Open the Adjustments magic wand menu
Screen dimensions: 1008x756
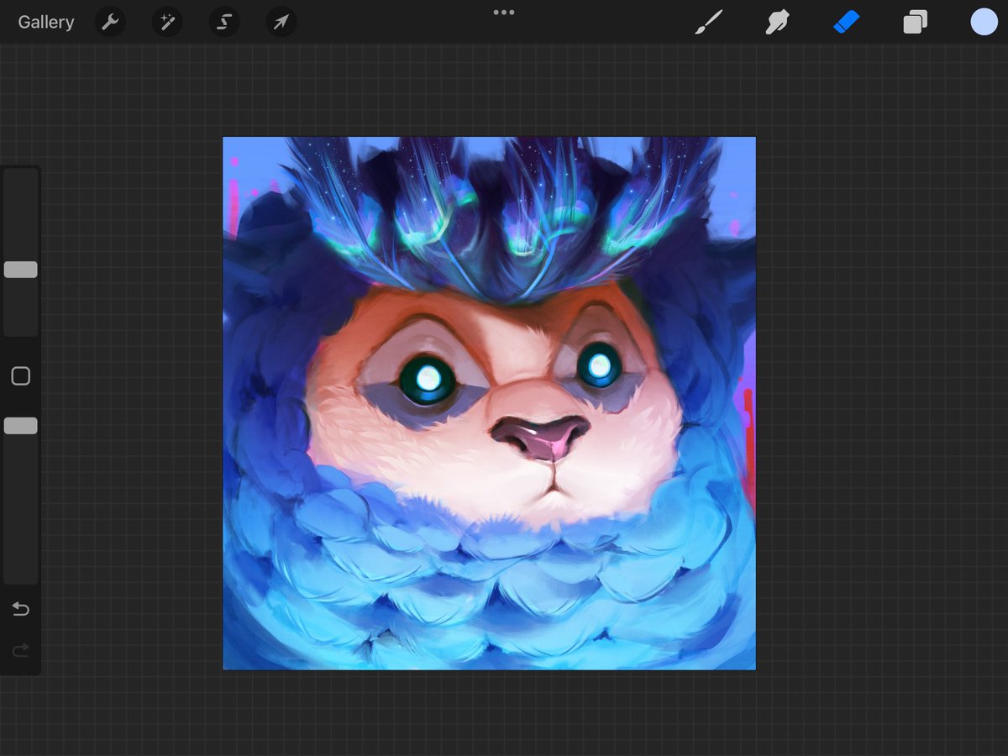tap(167, 23)
